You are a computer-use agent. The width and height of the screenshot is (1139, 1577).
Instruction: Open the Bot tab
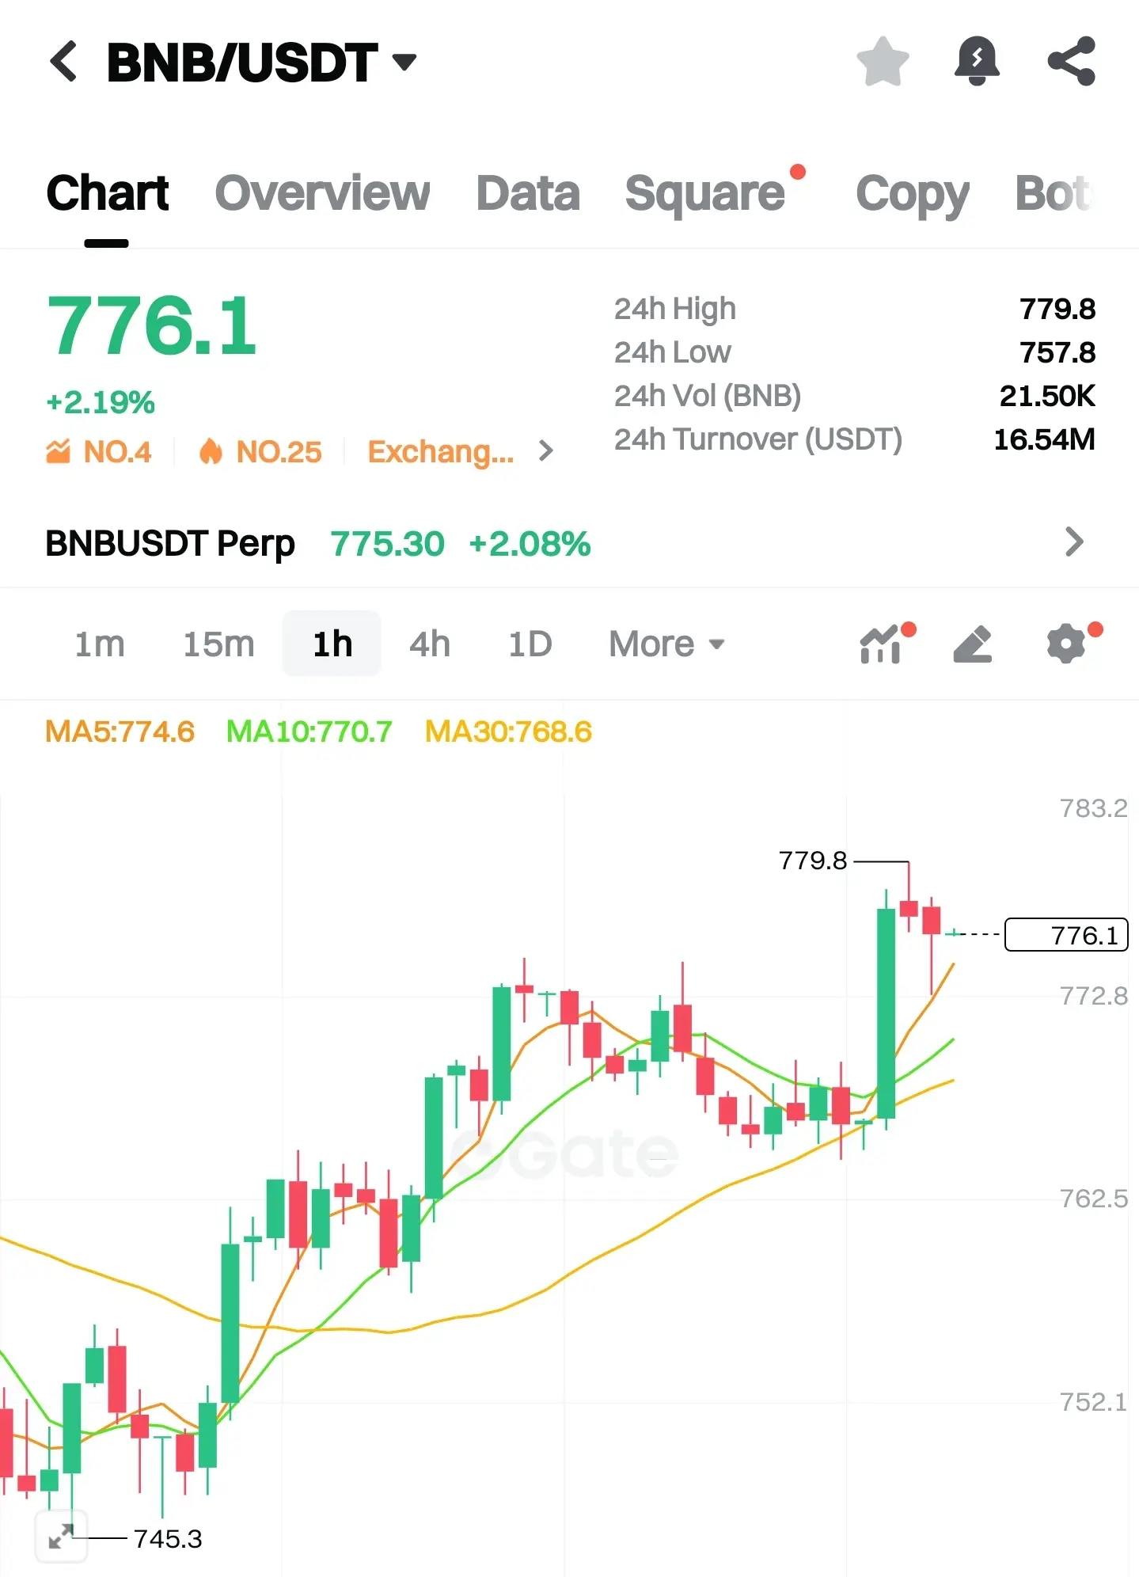[1054, 192]
